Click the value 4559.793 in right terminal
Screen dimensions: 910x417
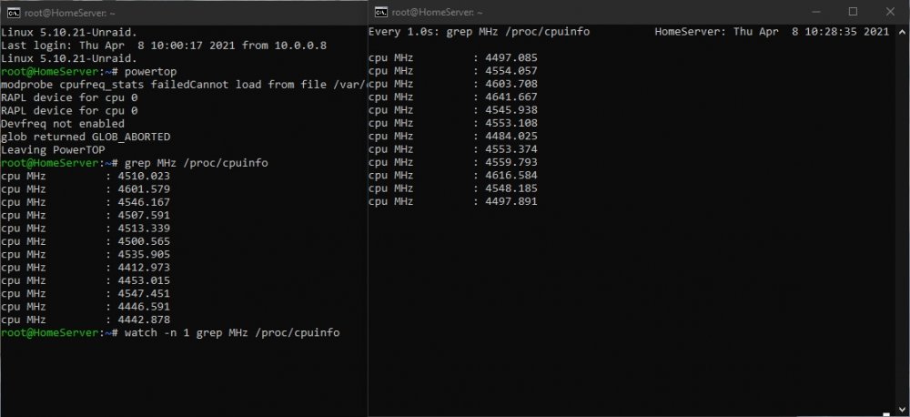(511, 163)
